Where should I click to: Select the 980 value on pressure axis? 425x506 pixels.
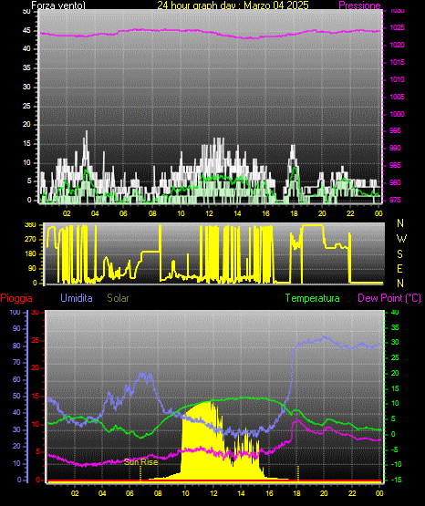tap(395, 182)
